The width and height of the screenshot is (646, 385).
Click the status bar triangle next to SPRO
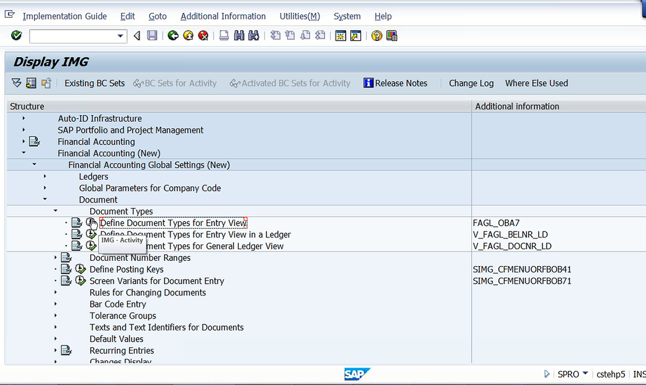pyautogui.click(x=546, y=374)
